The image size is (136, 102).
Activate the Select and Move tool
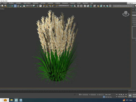click(15, 6)
